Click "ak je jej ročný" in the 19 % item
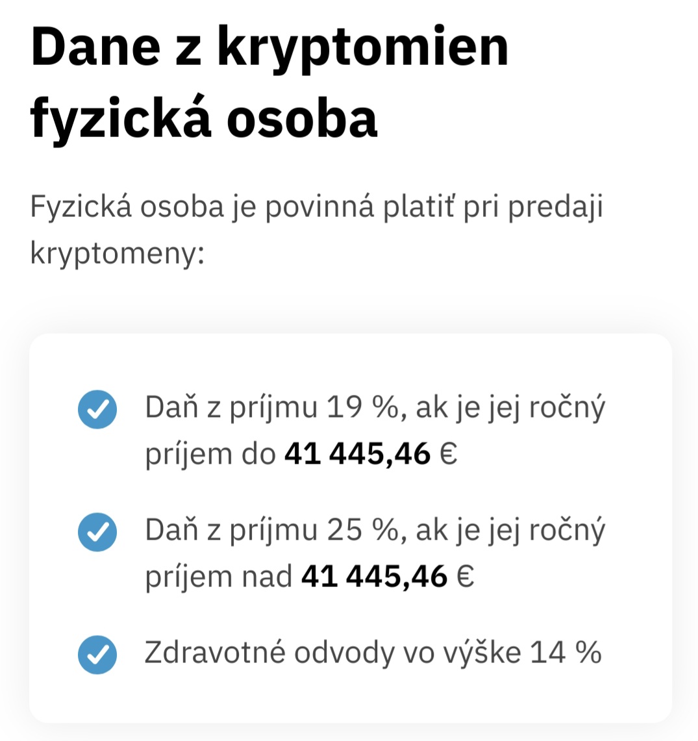This screenshot has width=698, height=741. point(510,408)
